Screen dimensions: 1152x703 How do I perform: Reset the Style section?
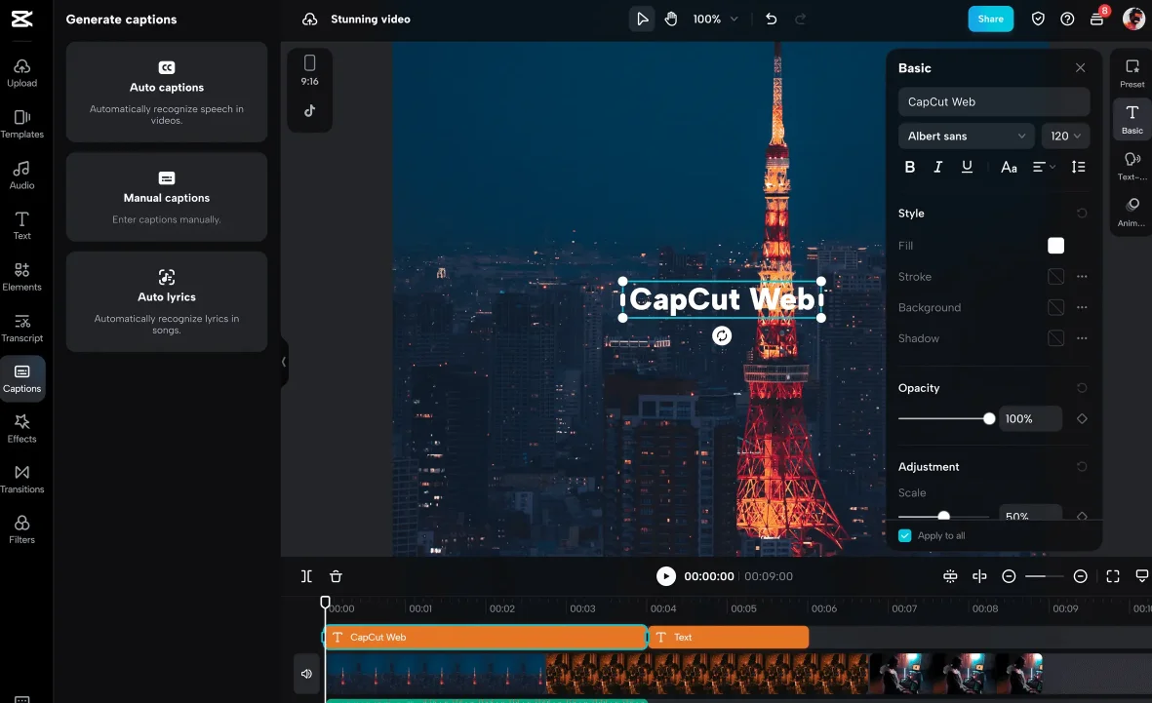tap(1082, 213)
